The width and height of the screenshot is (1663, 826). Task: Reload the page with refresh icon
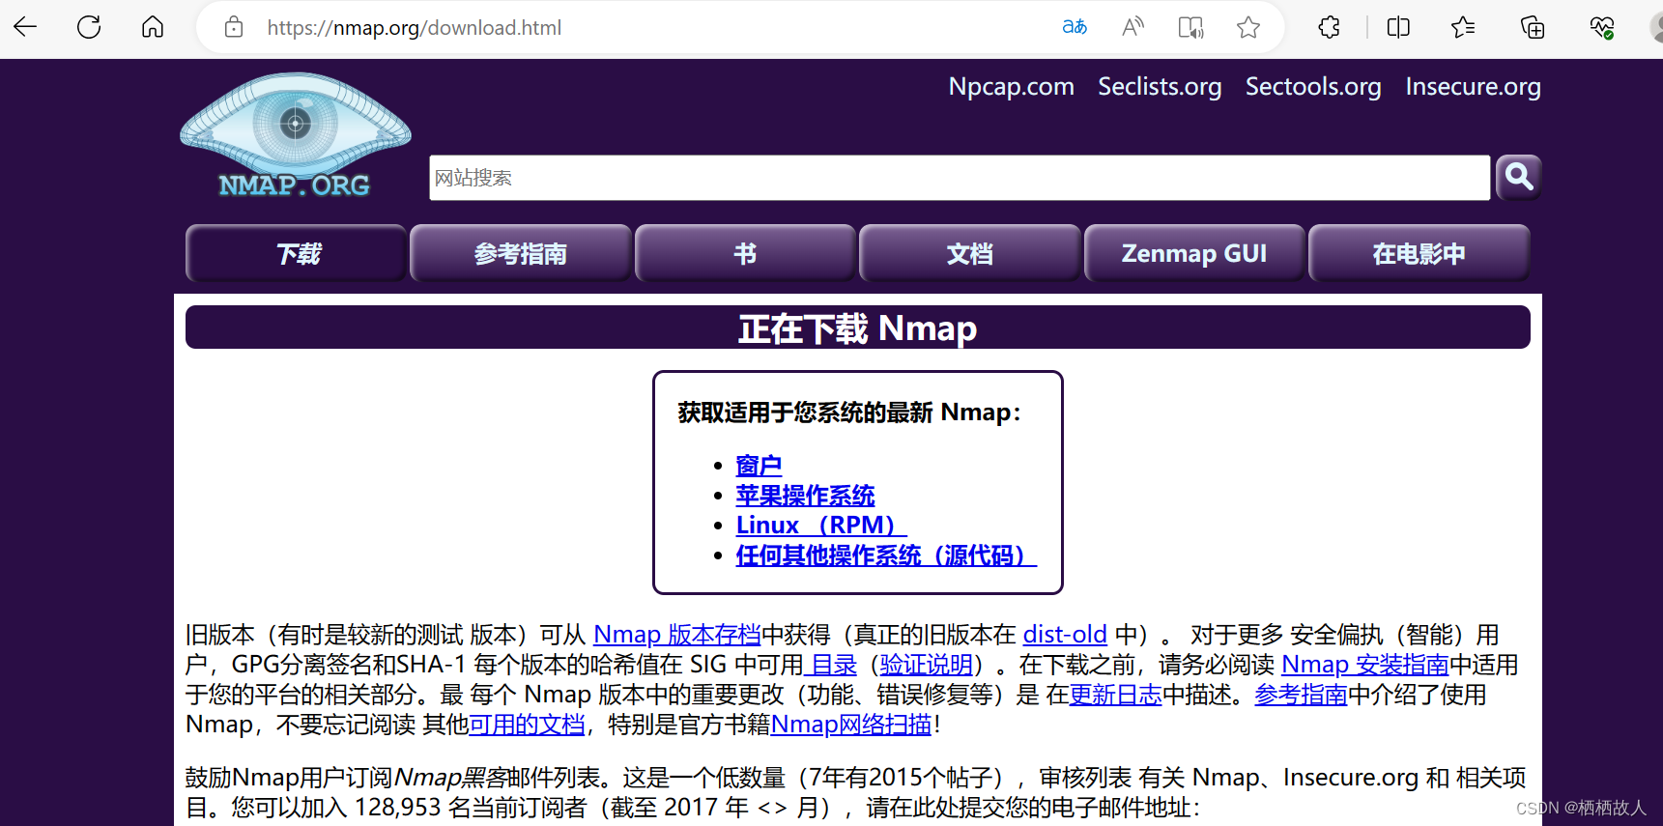pos(89,27)
